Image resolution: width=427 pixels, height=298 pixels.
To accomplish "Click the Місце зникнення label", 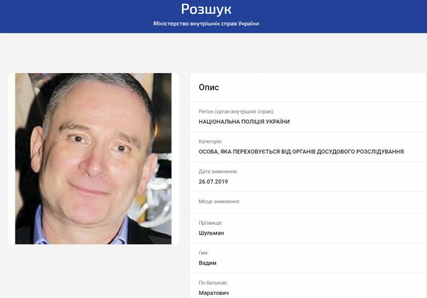I will coord(219,202).
